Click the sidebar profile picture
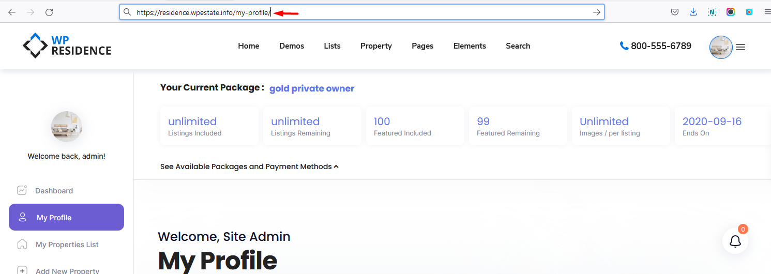This screenshot has width=771, height=274. pyautogui.click(x=67, y=127)
